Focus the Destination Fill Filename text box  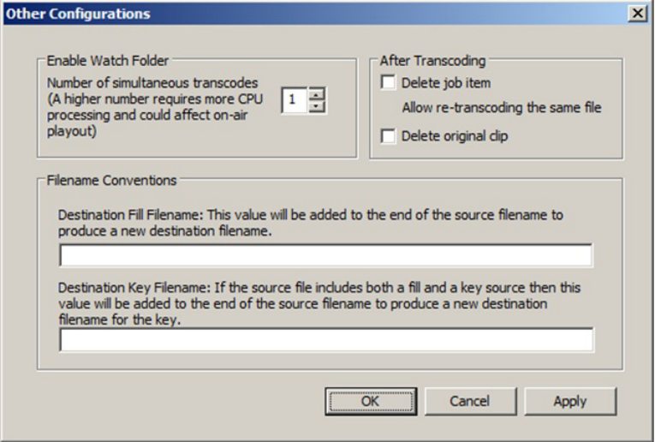tap(325, 255)
